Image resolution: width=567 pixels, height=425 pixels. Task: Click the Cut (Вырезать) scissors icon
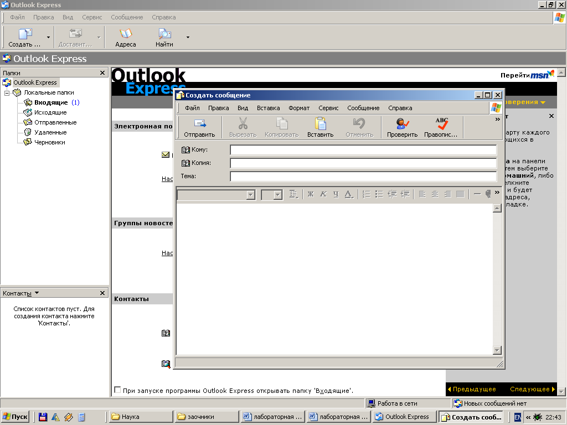[x=243, y=123]
